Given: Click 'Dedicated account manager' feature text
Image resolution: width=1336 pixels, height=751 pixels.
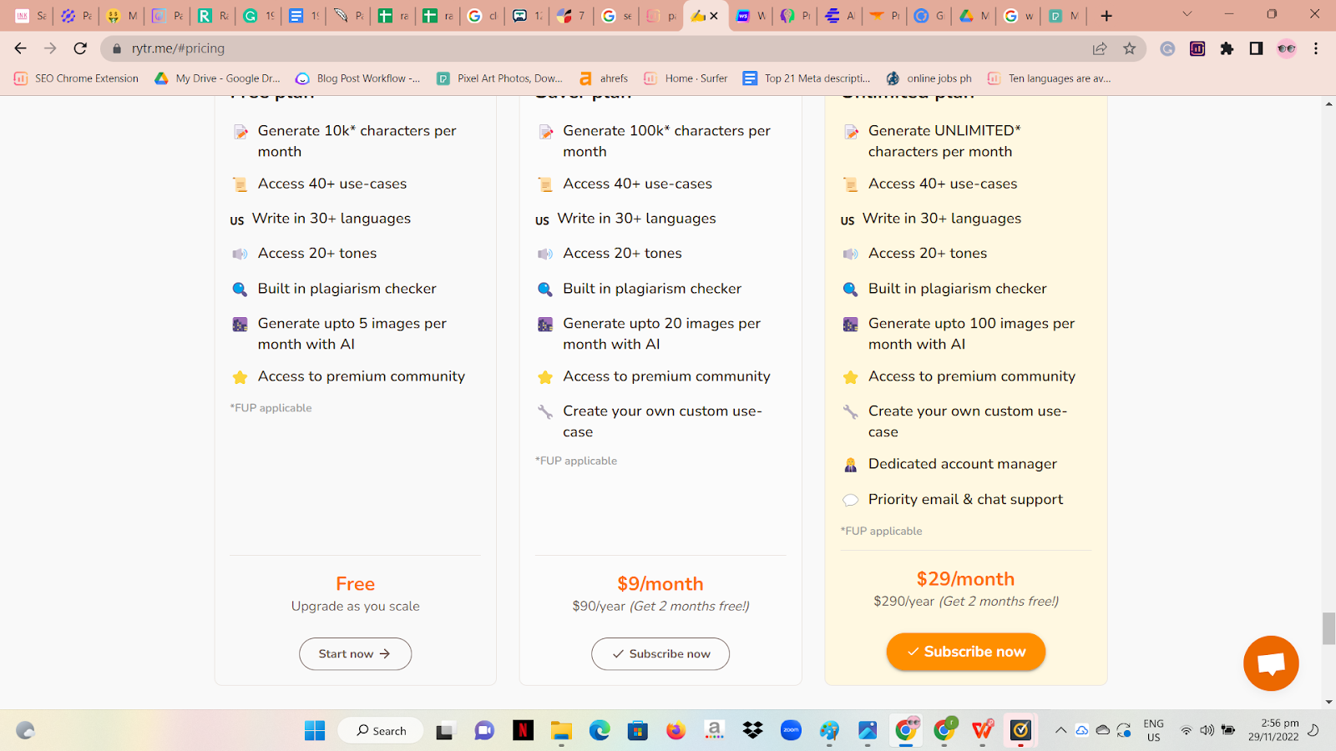Looking at the screenshot, I should (963, 464).
